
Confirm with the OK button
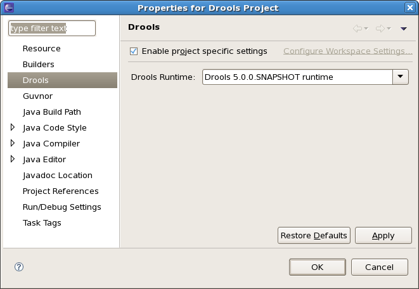tap(318, 267)
